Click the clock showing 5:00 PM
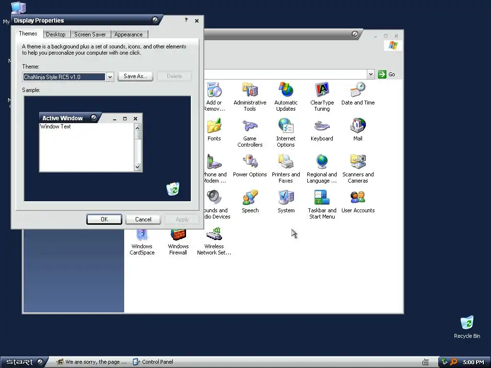 click(x=473, y=362)
